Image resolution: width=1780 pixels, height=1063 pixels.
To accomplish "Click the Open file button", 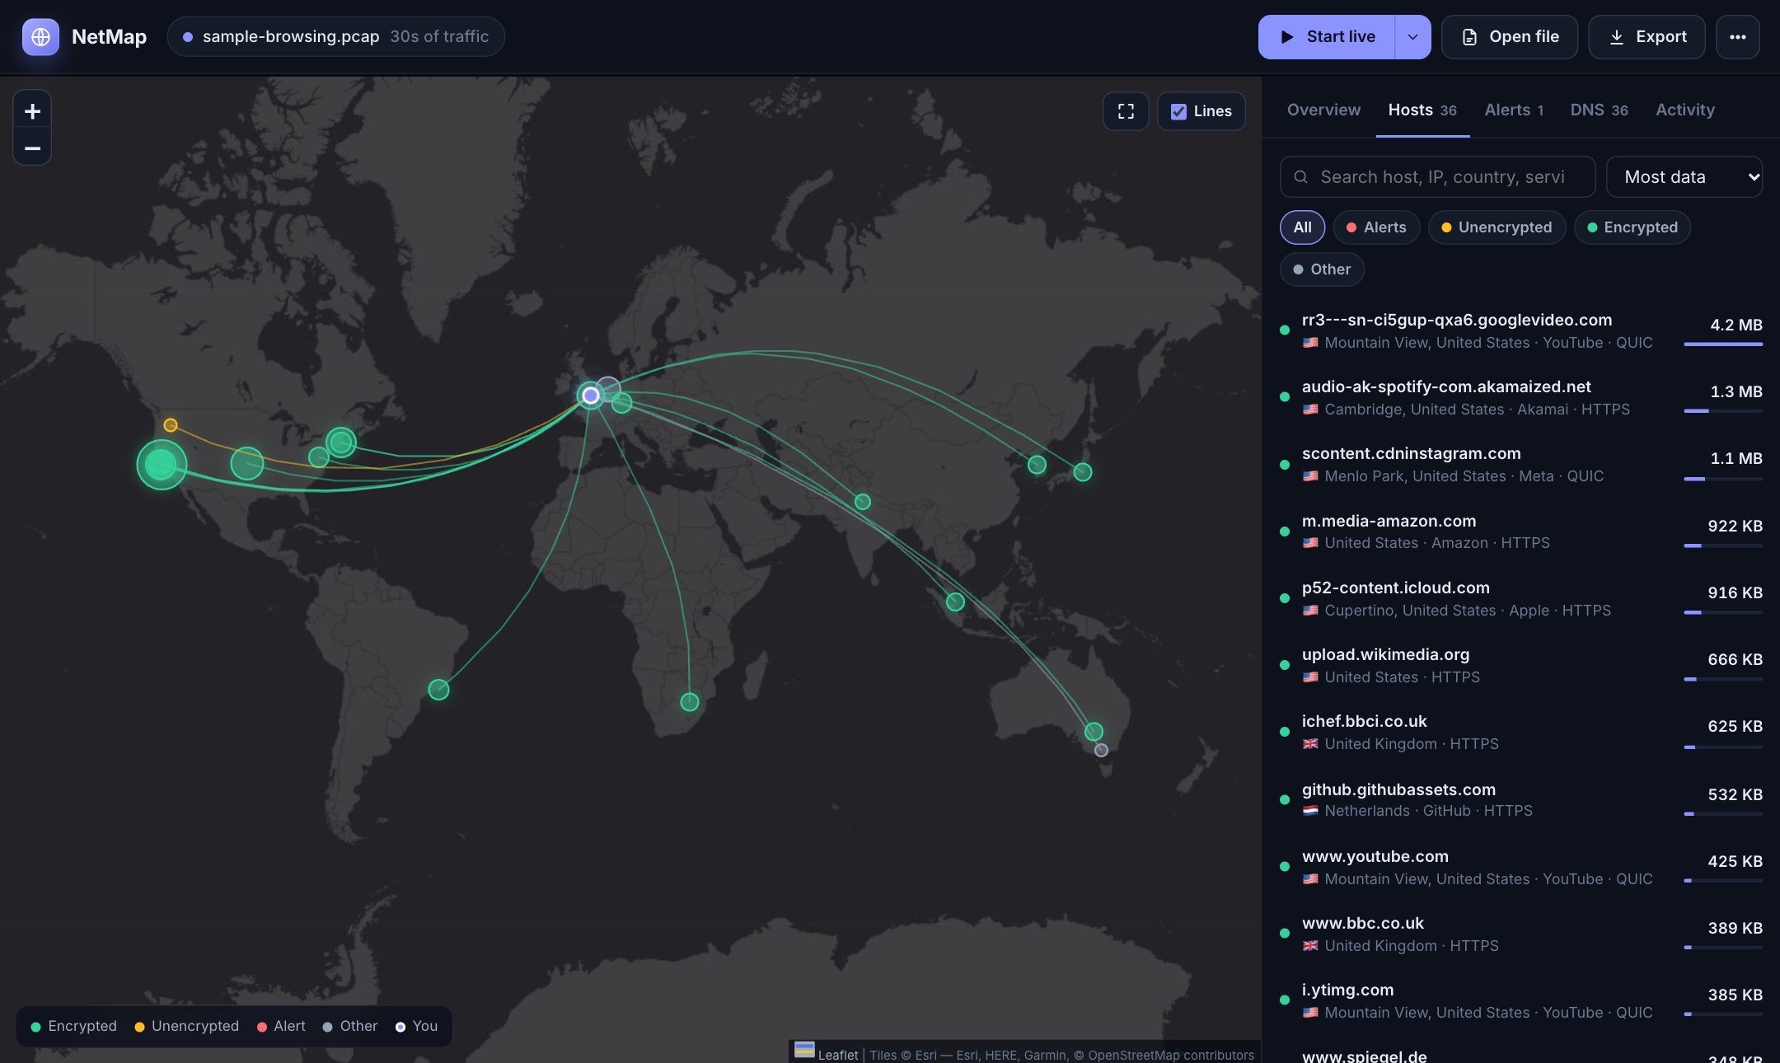I will click(1509, 37).
